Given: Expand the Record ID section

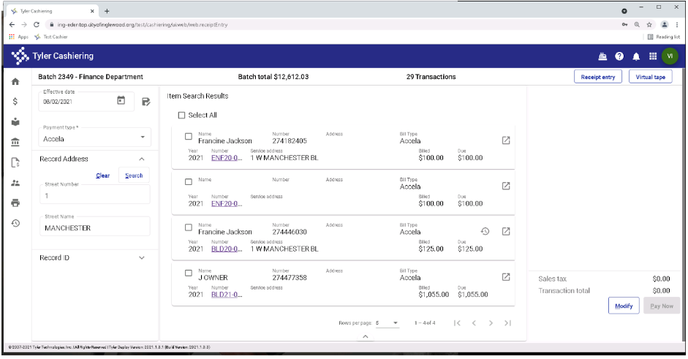Looking at the screenshot, I should (x=142, y=258).
